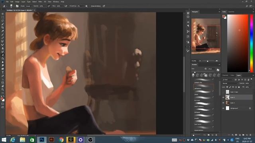Select the Blur tool droplet icon

coord(3,62)
